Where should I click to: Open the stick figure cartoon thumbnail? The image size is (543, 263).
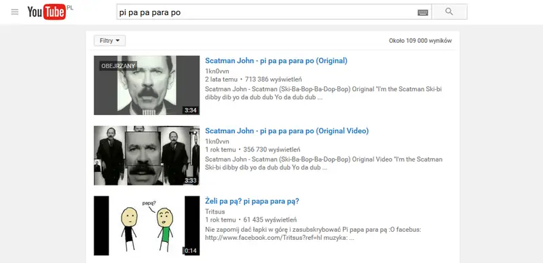(x=147, y=226)
